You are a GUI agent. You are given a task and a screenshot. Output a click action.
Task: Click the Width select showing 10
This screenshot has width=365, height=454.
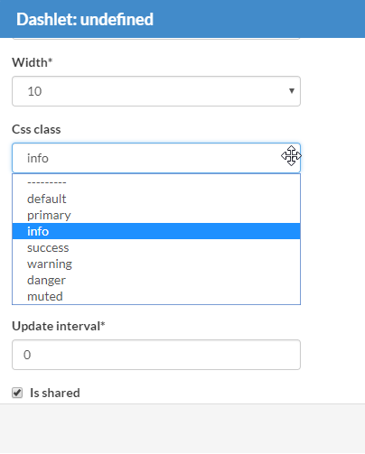156,91
